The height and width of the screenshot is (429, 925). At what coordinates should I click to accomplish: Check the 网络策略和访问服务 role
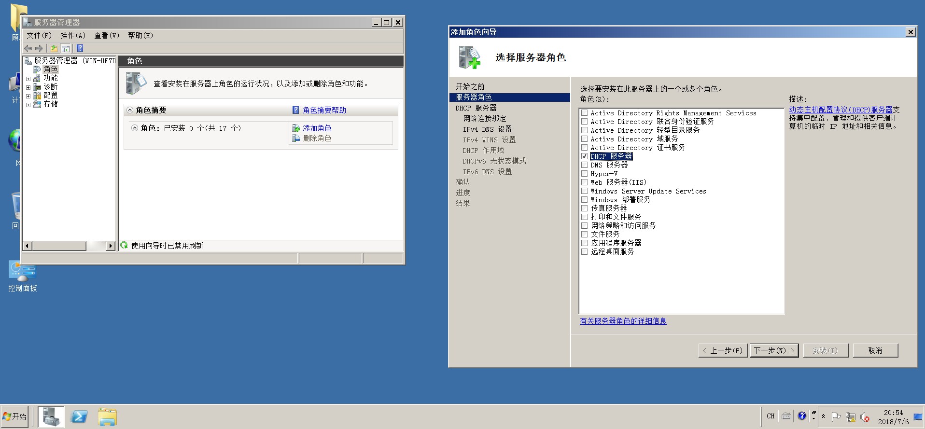[x=584, y=226]
